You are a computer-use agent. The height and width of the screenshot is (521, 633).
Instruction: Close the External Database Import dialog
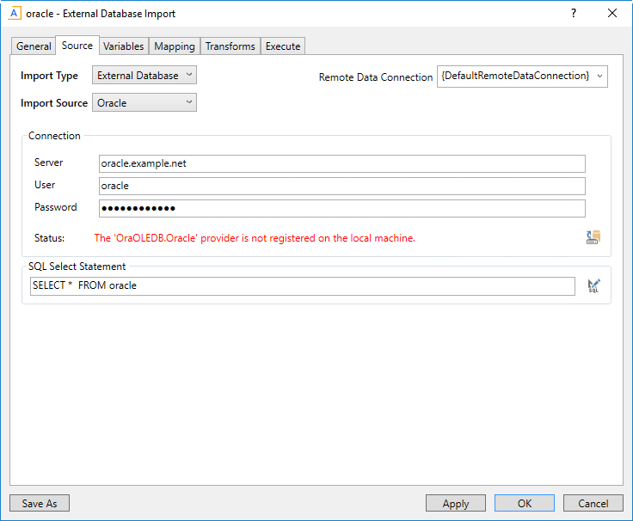pyautogui.click(x=612, y=13)
